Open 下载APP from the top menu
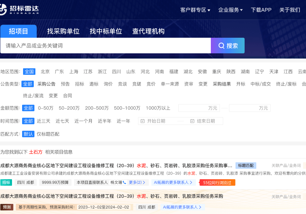 (261, 10)
